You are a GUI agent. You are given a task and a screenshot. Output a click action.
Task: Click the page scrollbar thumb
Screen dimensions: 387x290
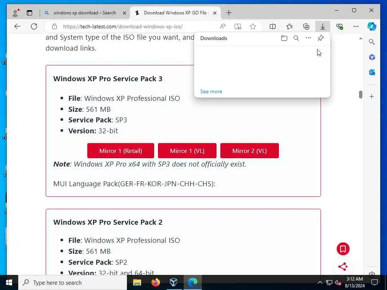coord(361,95)
